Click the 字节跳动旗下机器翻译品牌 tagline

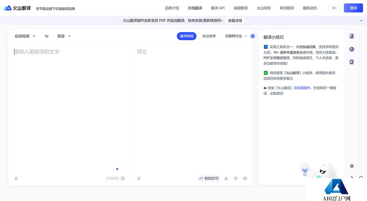pyautogui.click(x=55, y=9)
